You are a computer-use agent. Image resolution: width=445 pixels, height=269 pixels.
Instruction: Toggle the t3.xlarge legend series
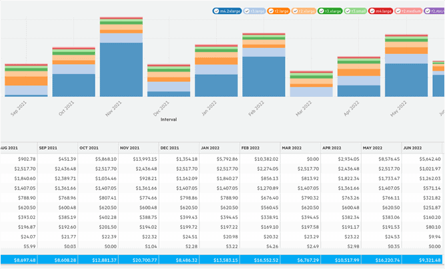pos(330,11)
